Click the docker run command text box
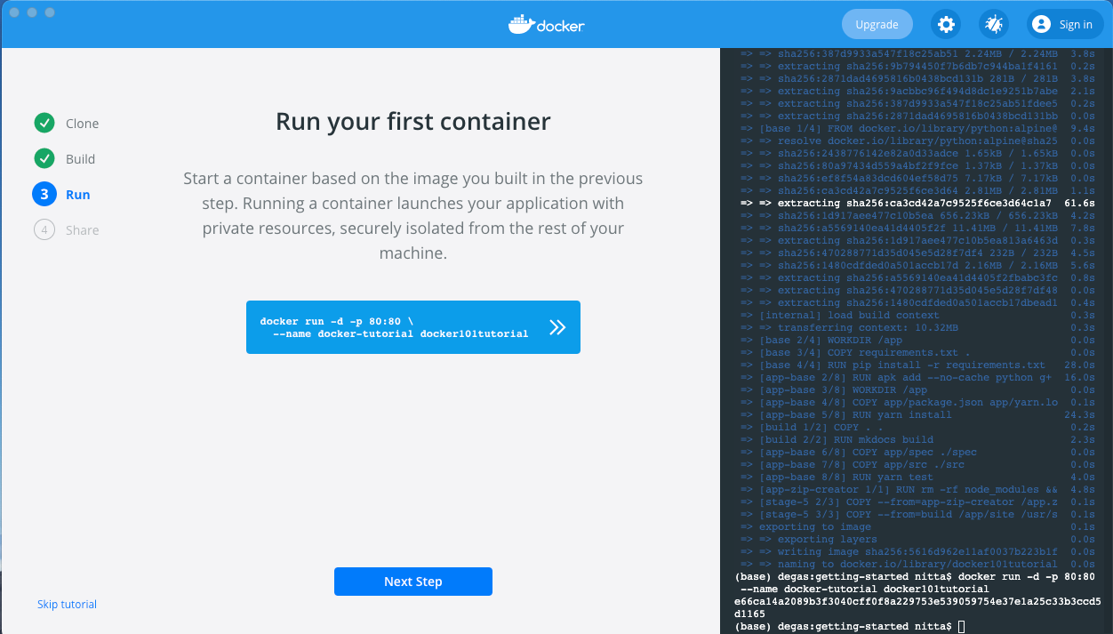1113x634 pixels. click(x=394, y=327)
